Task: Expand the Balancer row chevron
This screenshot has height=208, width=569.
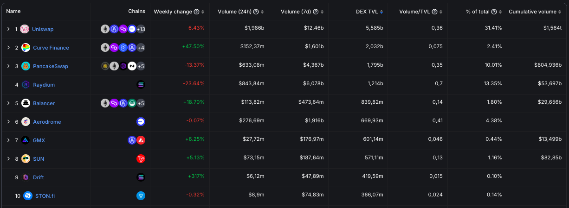Action: pos(8,103)
